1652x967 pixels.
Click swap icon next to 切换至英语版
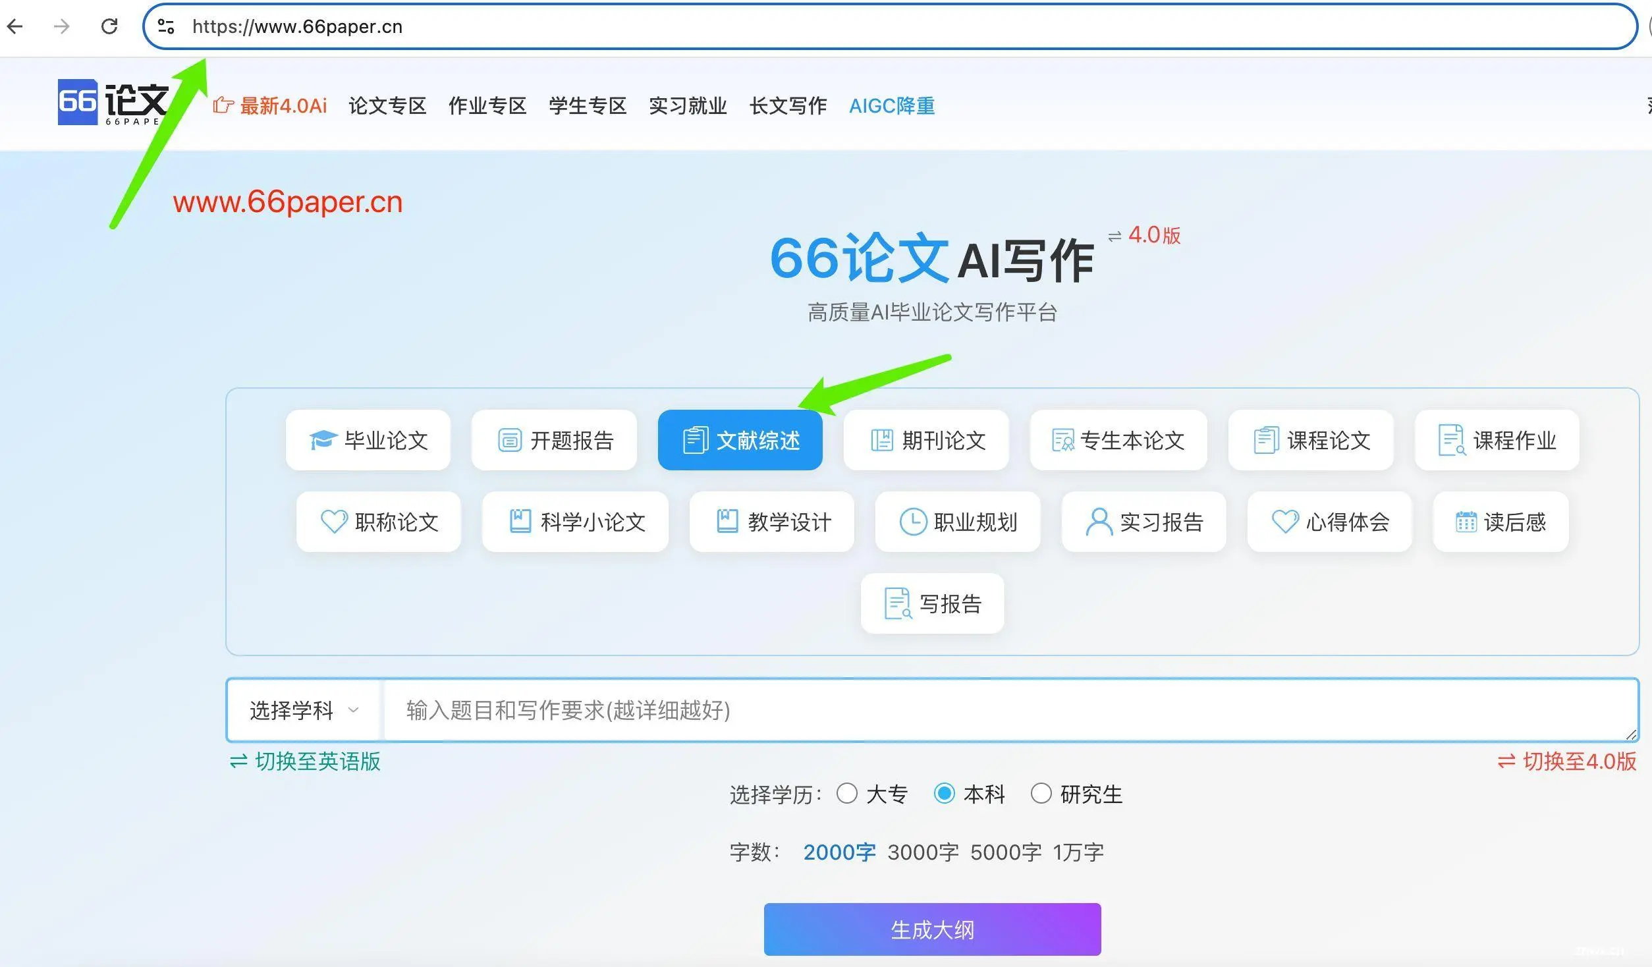(238, 761)
